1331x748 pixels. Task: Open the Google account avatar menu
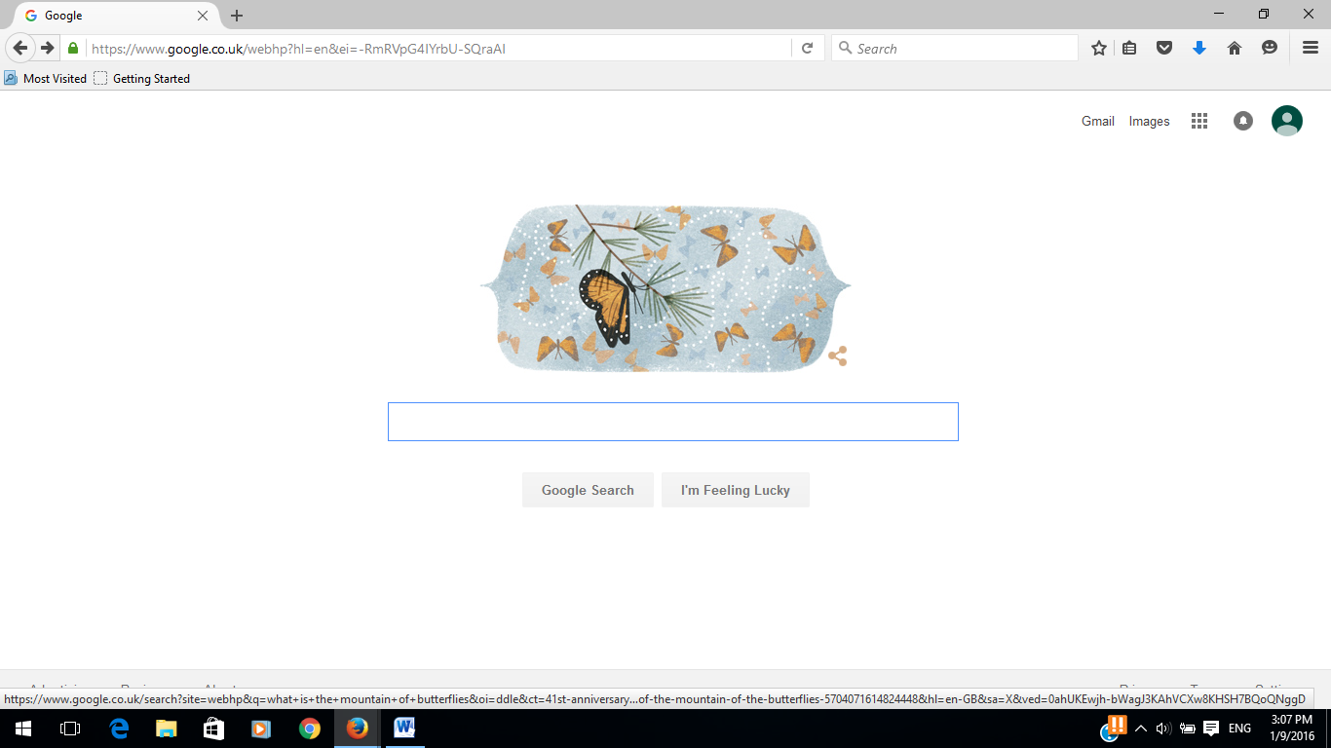[x=1287, y=121]
